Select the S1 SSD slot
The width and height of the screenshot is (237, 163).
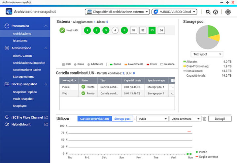pos(133,30)
